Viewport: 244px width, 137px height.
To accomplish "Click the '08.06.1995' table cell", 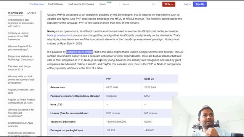I will 112,88.
